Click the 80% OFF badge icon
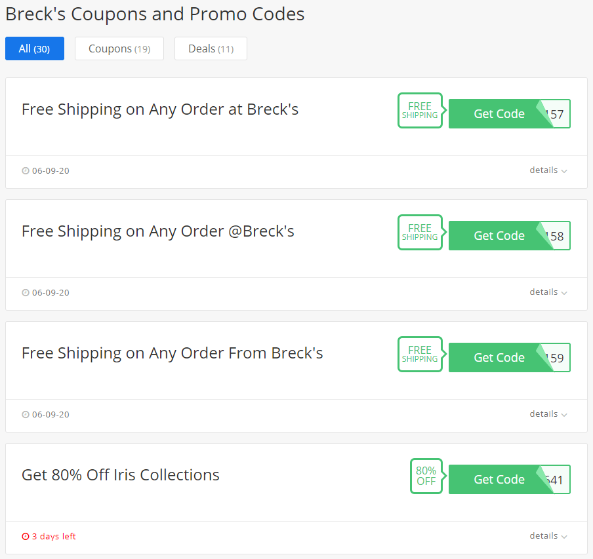Screen dimensions: 593x559 tap(427, 476)
